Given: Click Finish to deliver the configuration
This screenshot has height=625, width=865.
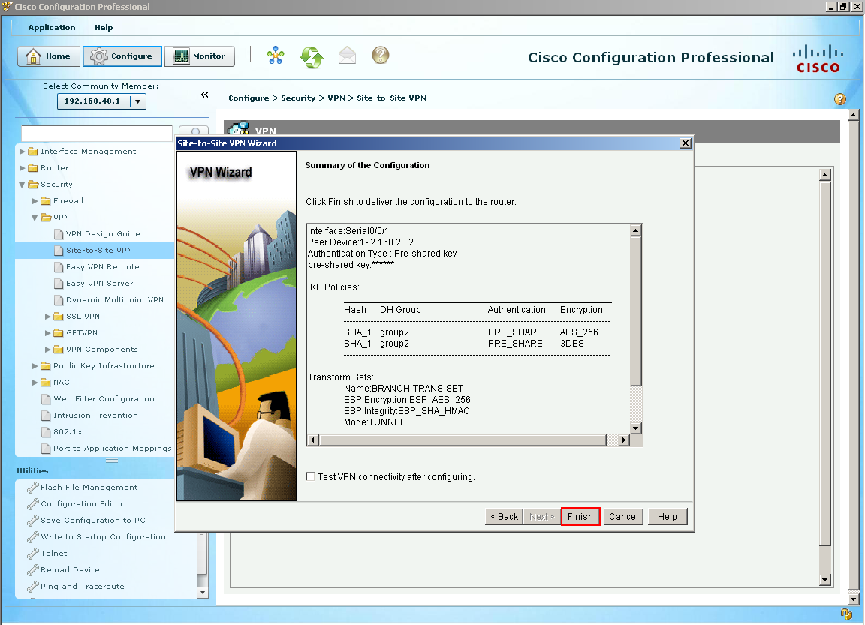Looking at the screenshot, I should (580, 516).
